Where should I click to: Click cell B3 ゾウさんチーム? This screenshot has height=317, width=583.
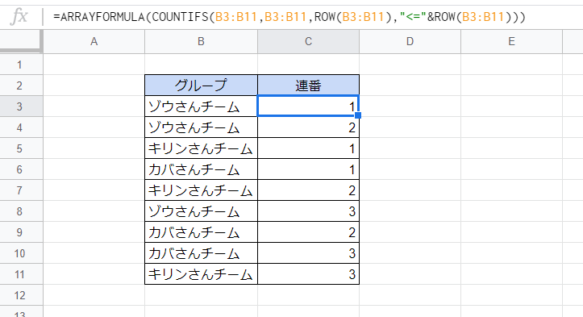click(x=201, y=106)
